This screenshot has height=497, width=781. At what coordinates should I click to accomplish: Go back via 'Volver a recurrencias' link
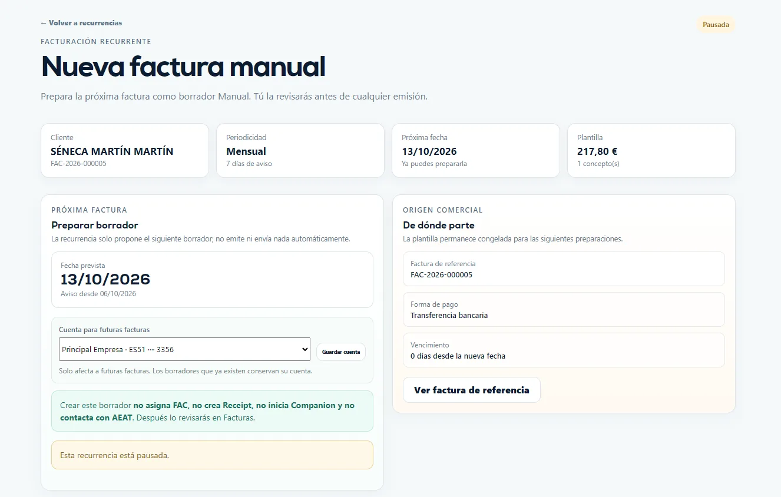(x=81, y=23)
